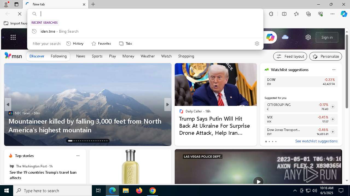Show next carousel story
The image size is (350, 196).
tap(168, 105)
